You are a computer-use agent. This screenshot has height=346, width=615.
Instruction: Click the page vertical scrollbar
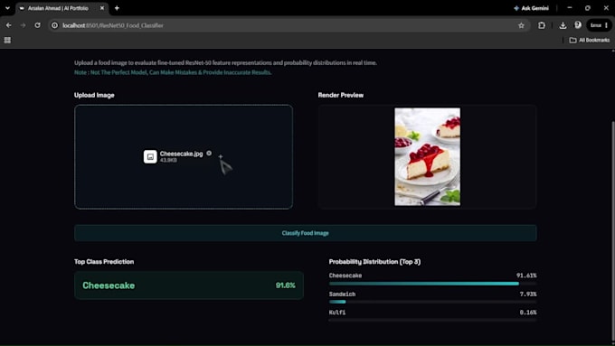(612, 231)
